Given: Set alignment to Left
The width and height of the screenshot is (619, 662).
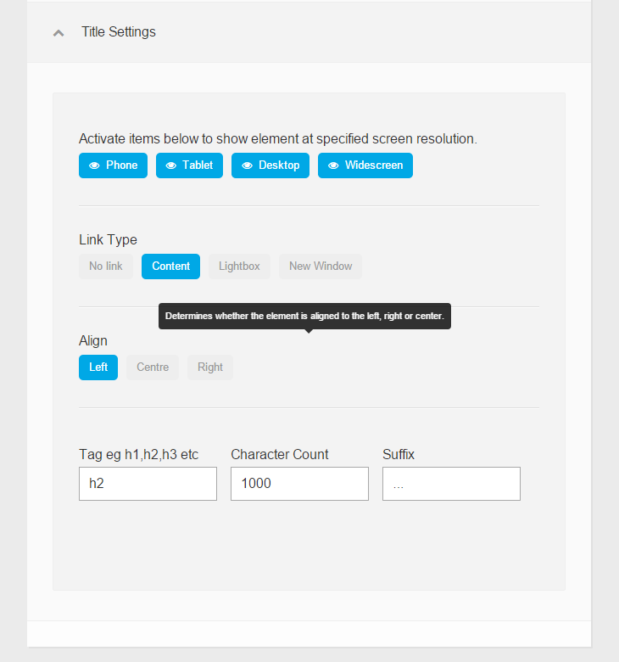Looking at the screenshot, I should (98, 367).
